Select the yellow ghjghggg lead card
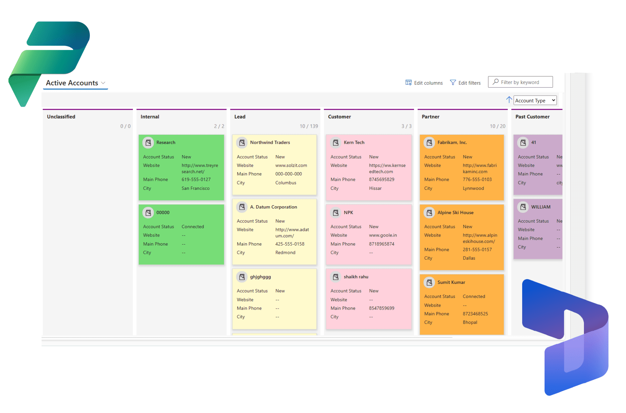 (274, 300)
